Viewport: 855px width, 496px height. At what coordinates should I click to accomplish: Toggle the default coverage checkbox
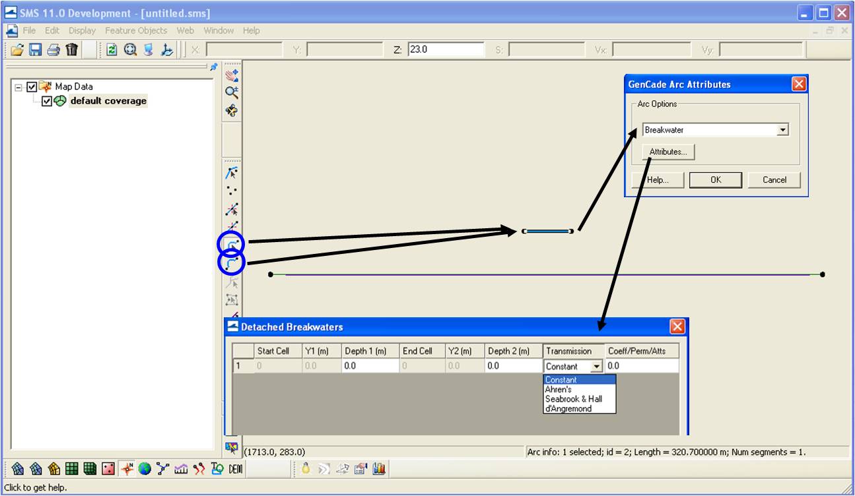pyautogui.click(x=46, y=101)
